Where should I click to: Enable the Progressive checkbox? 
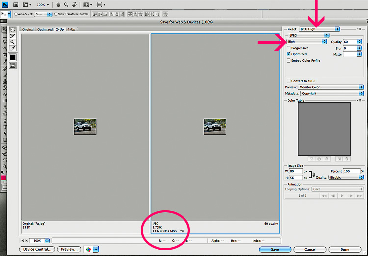289,48
